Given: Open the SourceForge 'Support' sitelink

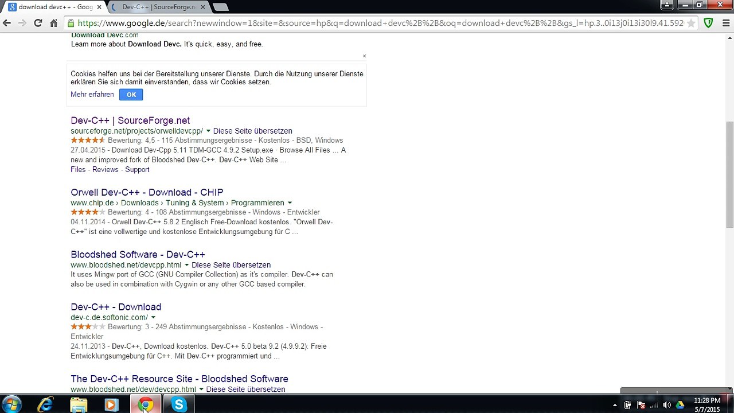Looking at the screenshot, I should coord(137,169).
